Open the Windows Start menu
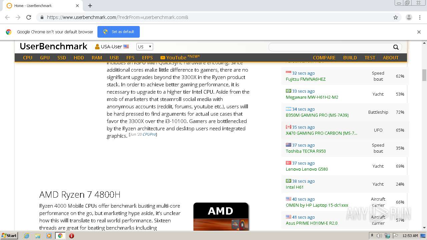Viewport: 427px width, 240px height. tap(9, 236)
